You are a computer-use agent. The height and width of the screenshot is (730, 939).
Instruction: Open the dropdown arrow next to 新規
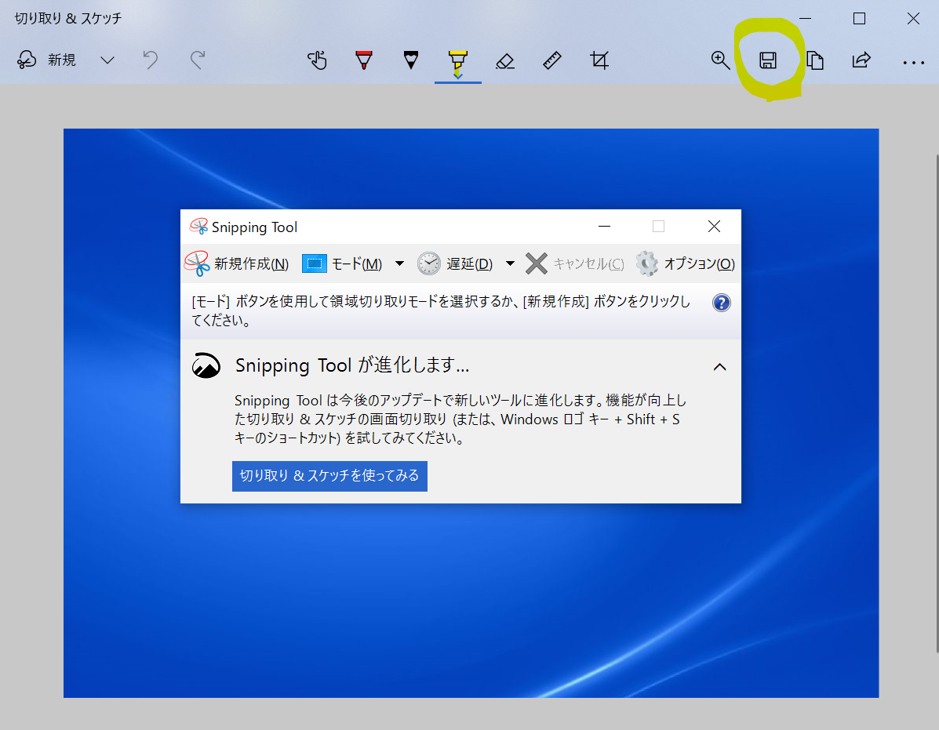[x=107, y=60]
